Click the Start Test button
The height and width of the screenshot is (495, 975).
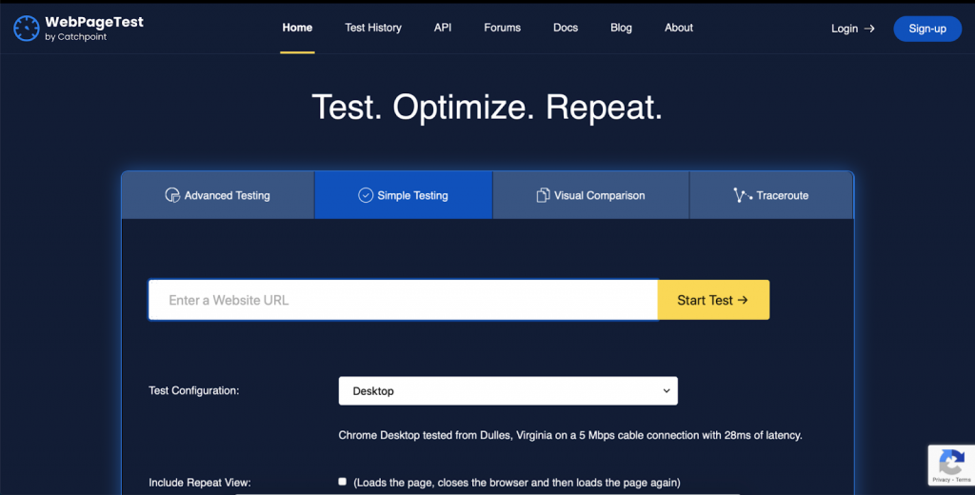click(713, 300)
